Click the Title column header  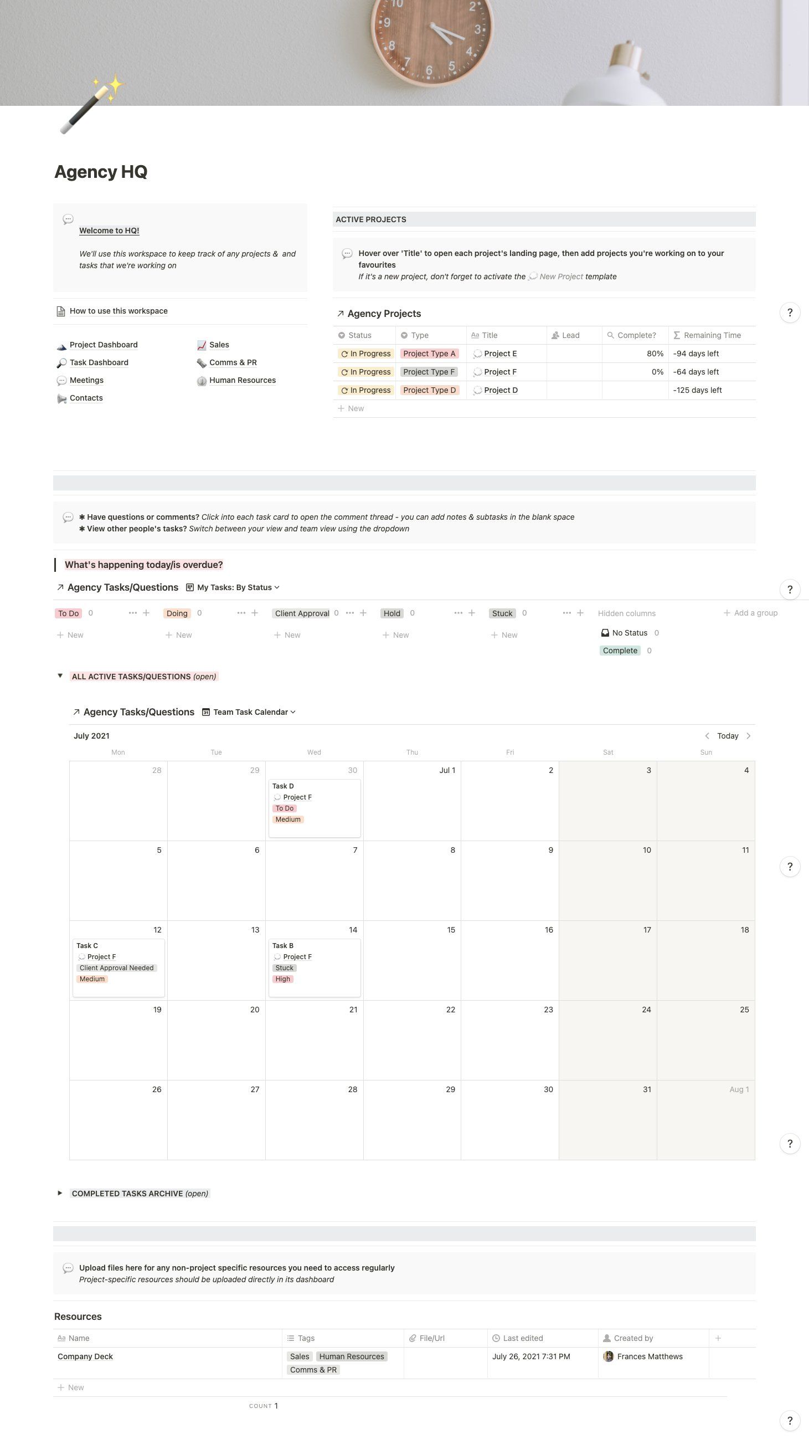(x=507, y=335)
